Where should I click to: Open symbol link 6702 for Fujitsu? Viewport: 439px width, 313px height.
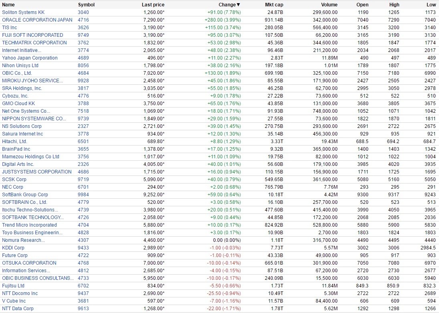click(83, 286)
